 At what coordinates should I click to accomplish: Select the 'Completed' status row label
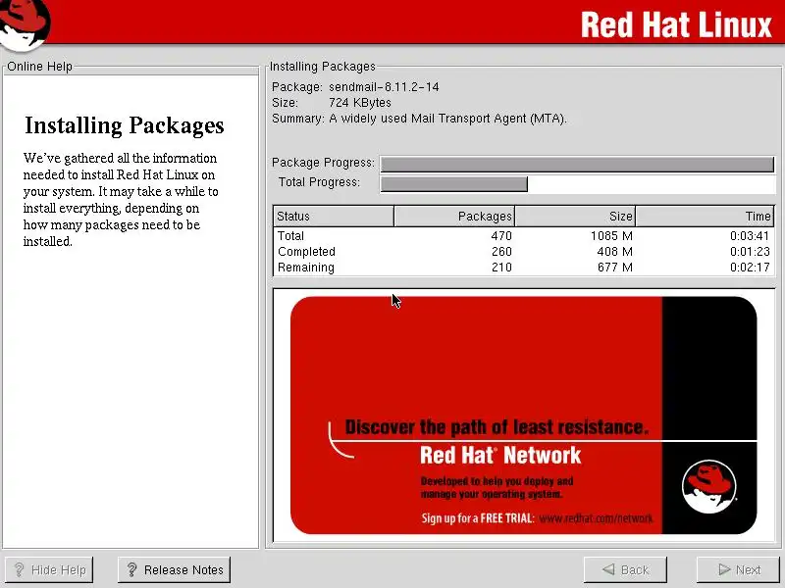click(306, 252)
